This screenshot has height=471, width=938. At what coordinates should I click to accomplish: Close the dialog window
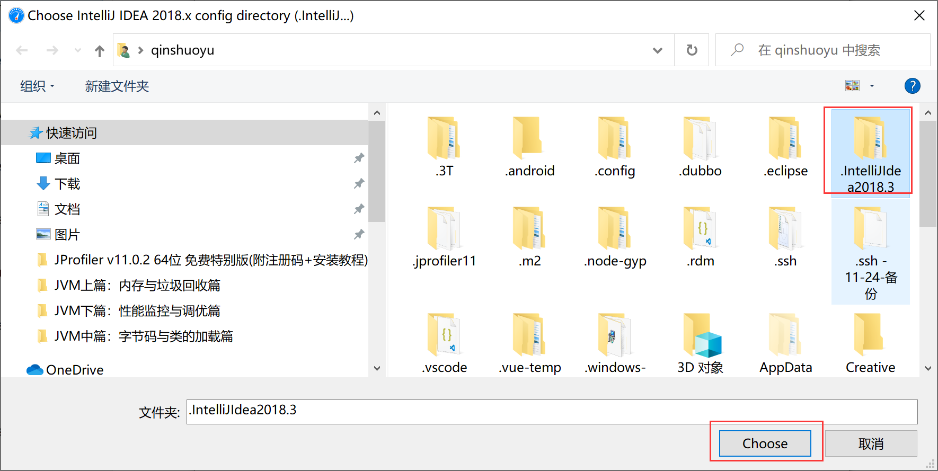(x=919, y=15)
